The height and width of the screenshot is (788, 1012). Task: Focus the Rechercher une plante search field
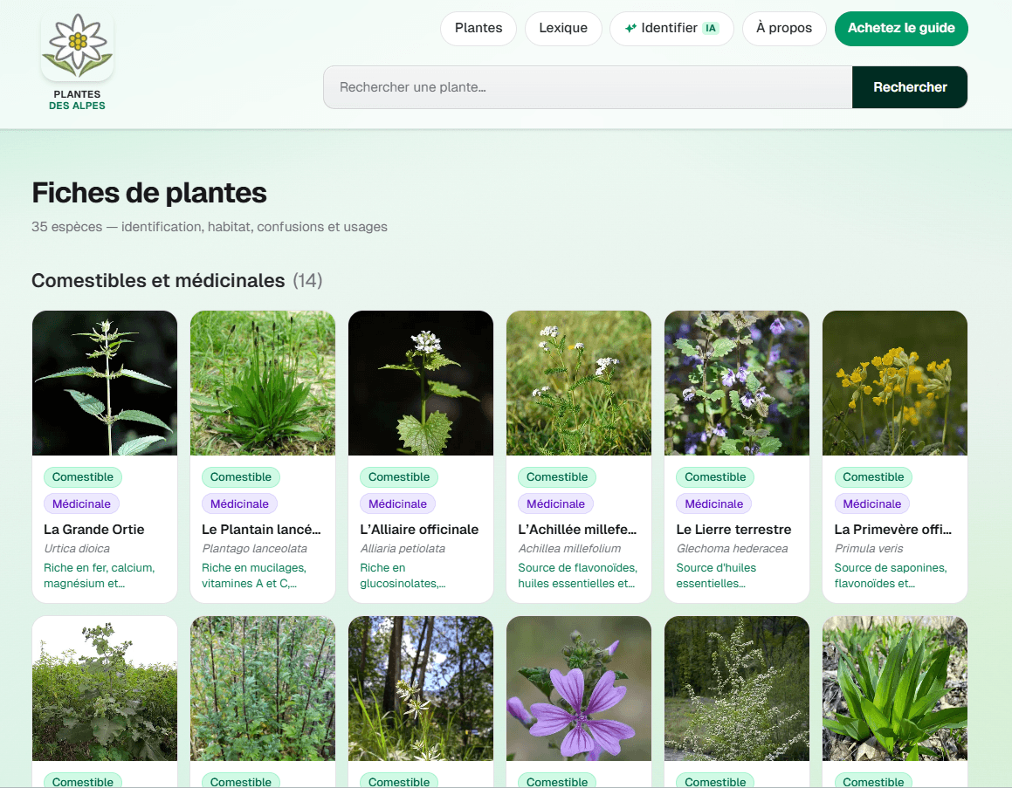pyautogui.click(x=588, y=87)
